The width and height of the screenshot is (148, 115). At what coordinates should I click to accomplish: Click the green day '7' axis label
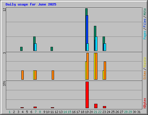(x=36, y=112)
